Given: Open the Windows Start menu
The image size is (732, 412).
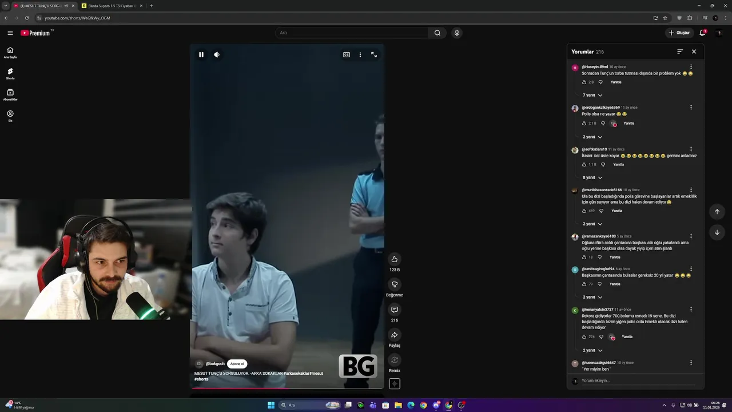Looking at the screenshot, I should (x=271, y=405).
